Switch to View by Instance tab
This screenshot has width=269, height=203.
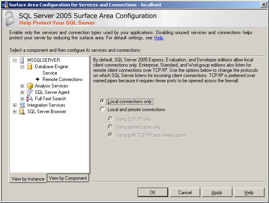pos(28,179)
